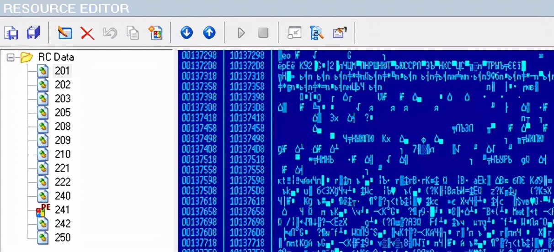Click the red X delete icon
This screenshot has height=252, width=554.
(87, 33)
